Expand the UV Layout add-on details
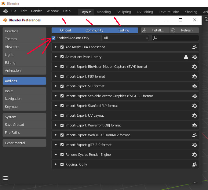 click(x=56, y=115)
